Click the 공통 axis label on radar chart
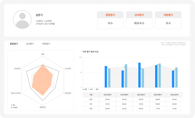The width and height of the screenshot is (195, 118). (43, 54)
